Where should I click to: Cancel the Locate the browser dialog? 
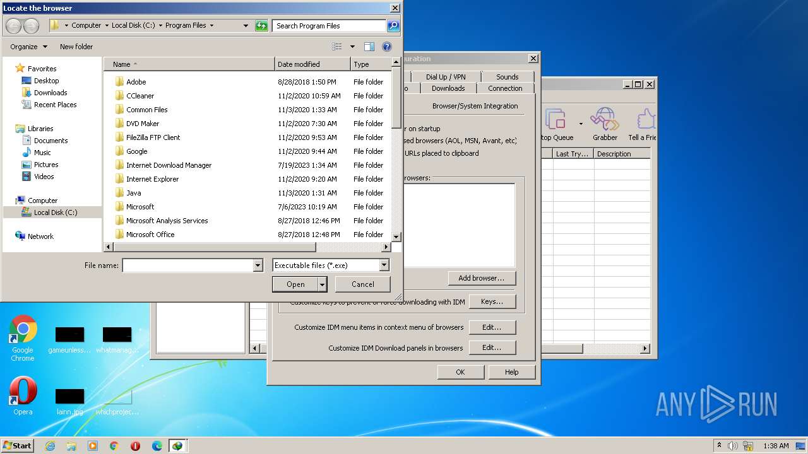[362, 284]
